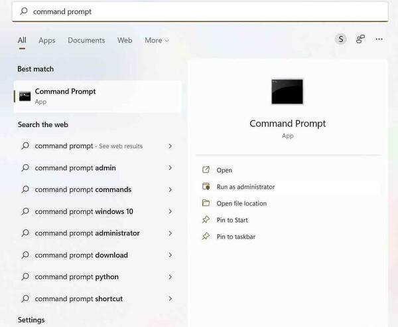This screenshot has height=327, width=398.
Task: Select 'command prompt windows 10' suggestion
Action: (98, 211)
